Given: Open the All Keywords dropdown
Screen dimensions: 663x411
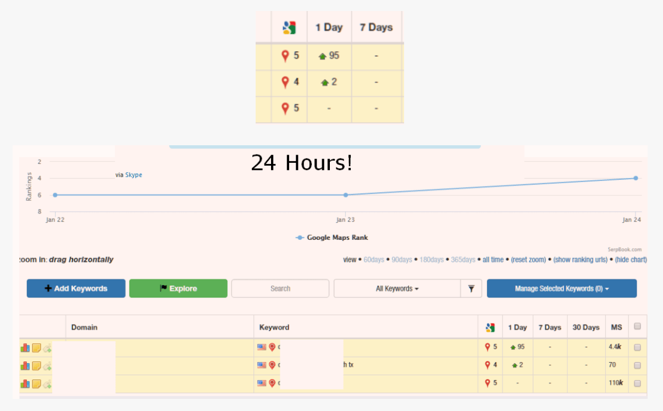Looking at the screenshot, I should point(397,288).
